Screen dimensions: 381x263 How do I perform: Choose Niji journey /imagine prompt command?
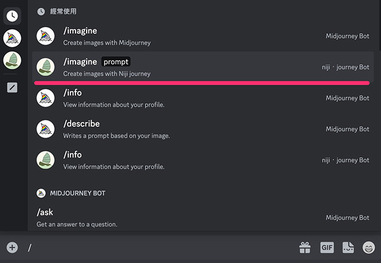203,67
